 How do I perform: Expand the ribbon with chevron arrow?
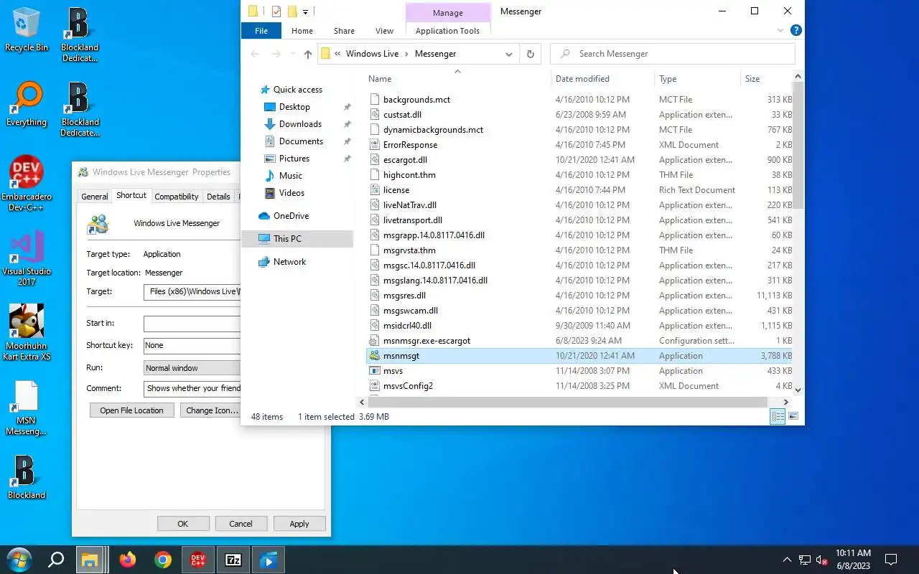pos(780,31)
